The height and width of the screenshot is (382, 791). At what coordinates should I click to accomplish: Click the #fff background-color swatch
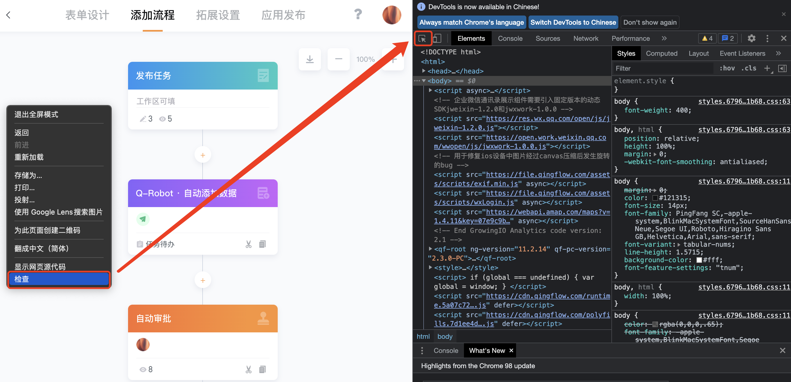(699, 260)
